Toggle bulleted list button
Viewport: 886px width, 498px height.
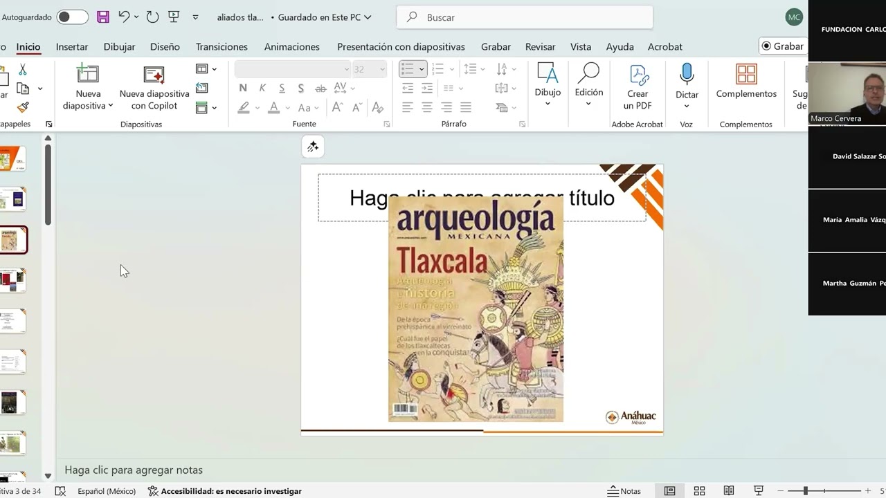pyautogui.click(x=408, y=68)
